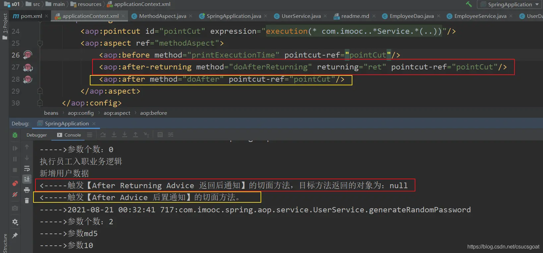This screenshot has width=543, height=253.
Task: Print console output with the printer icon
Action: (27, 190)
